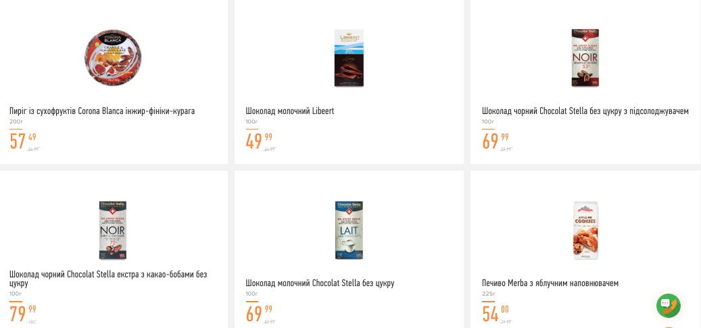Click the 225г weight label under Merba cookies
The image size is (701, 328).
pos(489,294)
